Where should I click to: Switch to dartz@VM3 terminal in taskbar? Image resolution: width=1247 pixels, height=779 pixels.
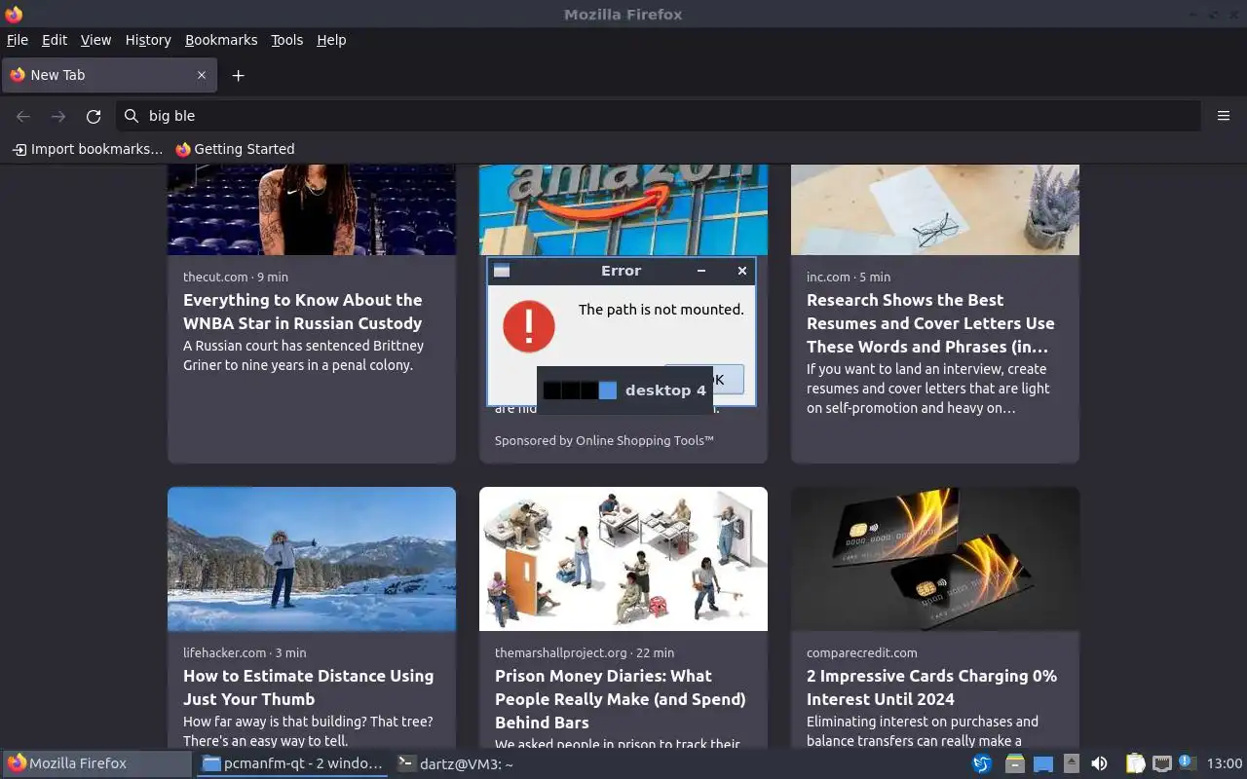tap(456, 763)
